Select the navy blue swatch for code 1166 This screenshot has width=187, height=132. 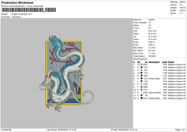[141, 73]
